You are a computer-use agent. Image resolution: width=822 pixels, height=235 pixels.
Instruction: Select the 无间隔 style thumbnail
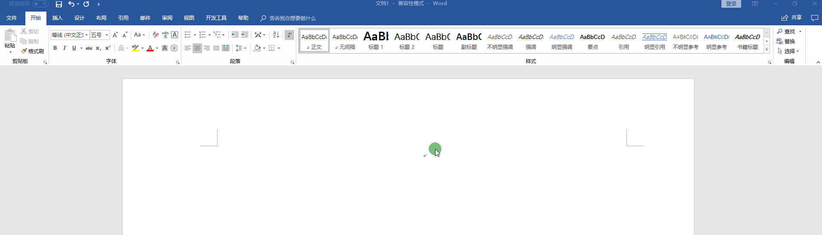(x=345, y=41)
